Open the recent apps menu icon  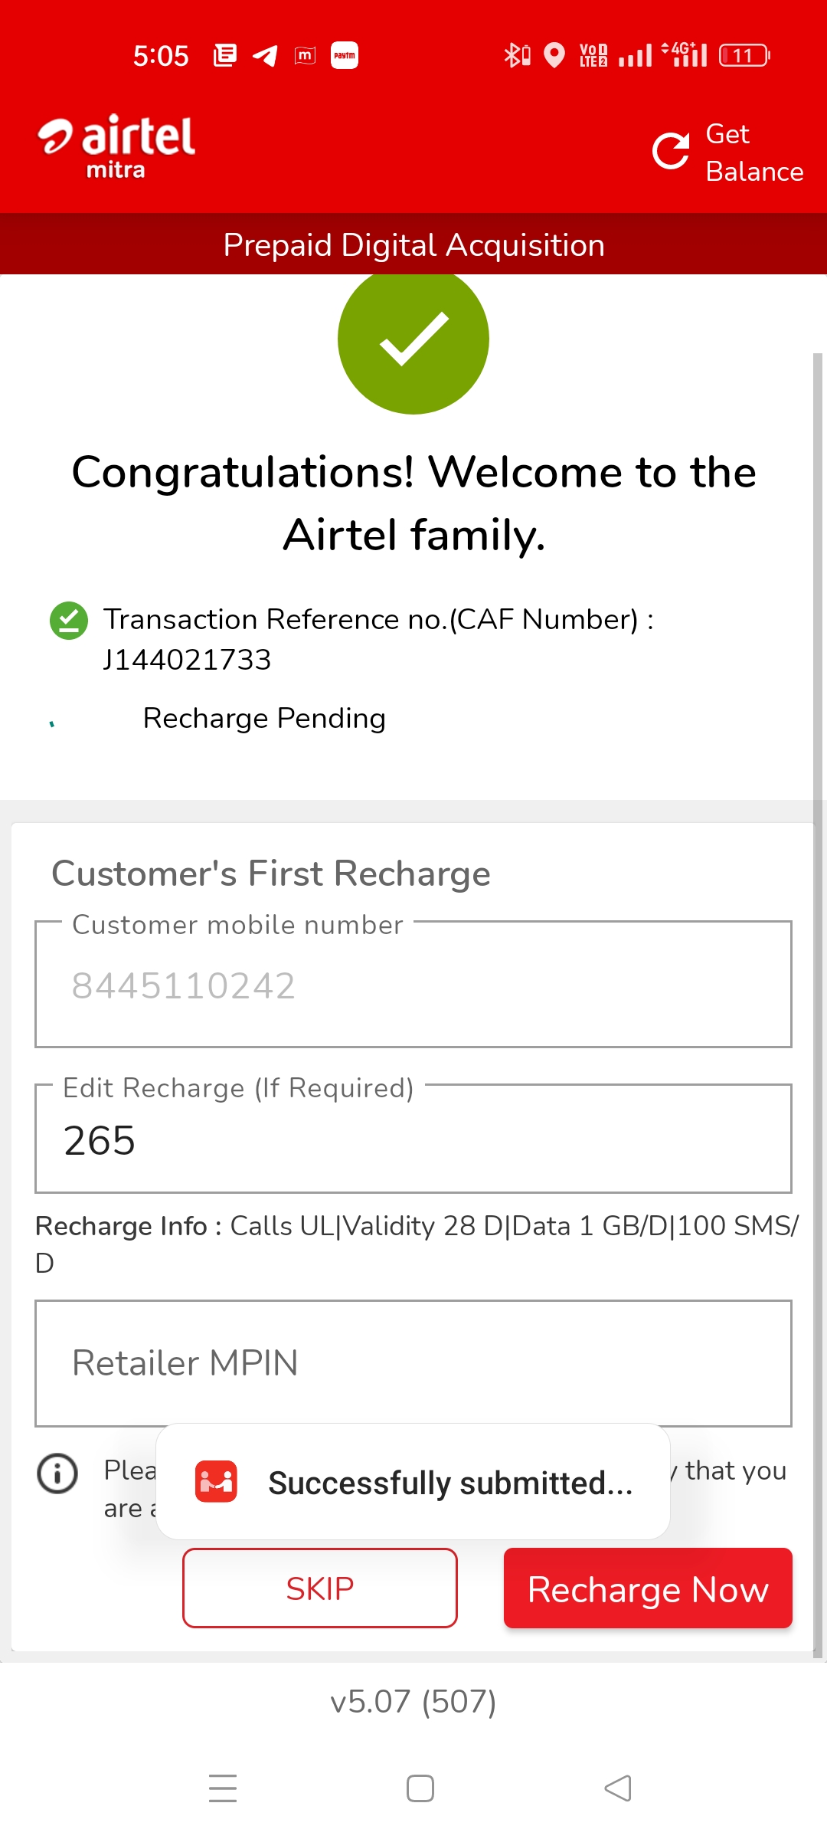(x=223, y=1788)
